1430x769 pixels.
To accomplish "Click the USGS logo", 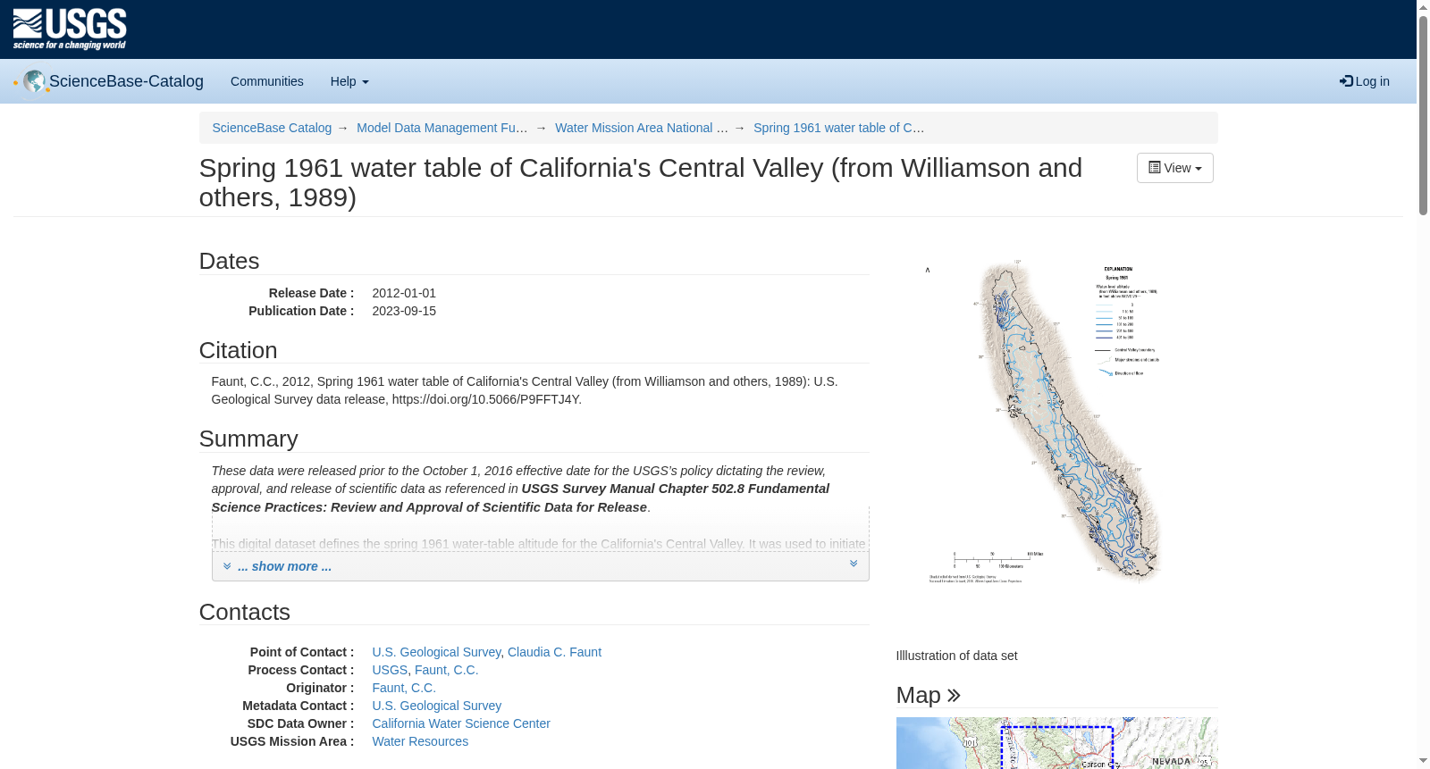I will (70, 29).
